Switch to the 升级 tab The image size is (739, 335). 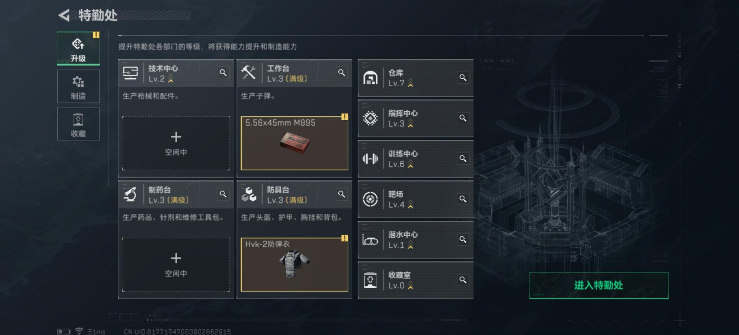(79, 49)
